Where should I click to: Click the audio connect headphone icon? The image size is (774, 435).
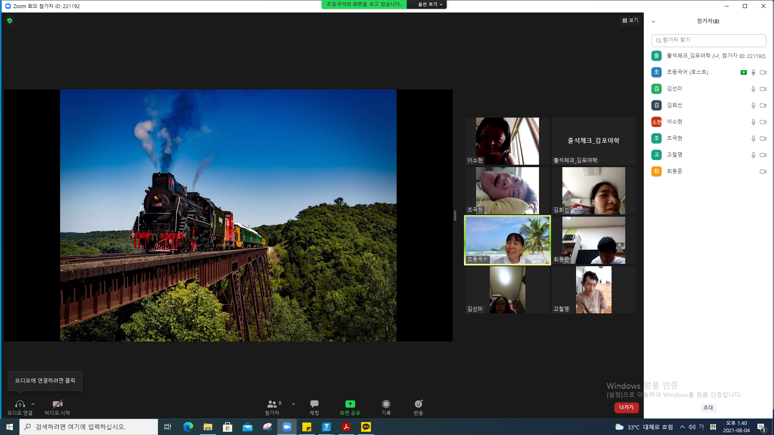[x=20, y=404]
